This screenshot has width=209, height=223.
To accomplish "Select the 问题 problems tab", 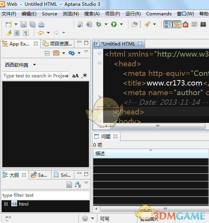I will coord(106,136).
